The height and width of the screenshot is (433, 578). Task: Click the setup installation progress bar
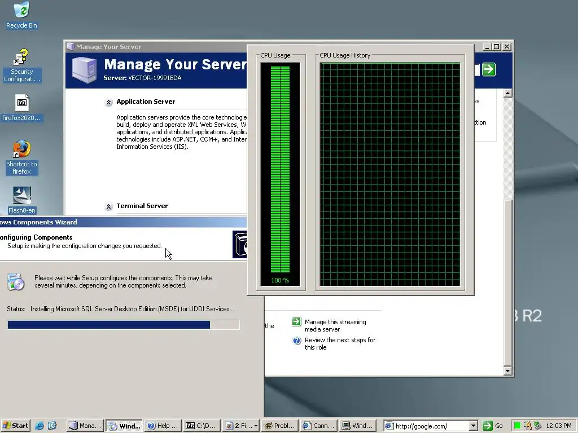pyautogui.click(x=123, y=324)
